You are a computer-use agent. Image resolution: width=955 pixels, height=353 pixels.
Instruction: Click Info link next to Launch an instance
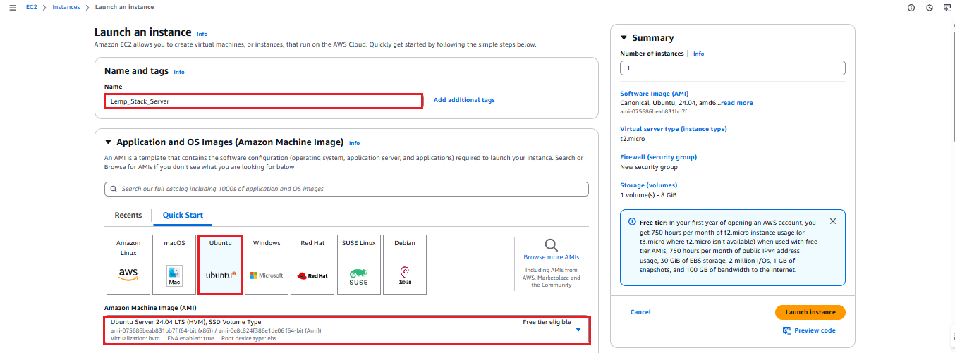click(x=202, y=34)
